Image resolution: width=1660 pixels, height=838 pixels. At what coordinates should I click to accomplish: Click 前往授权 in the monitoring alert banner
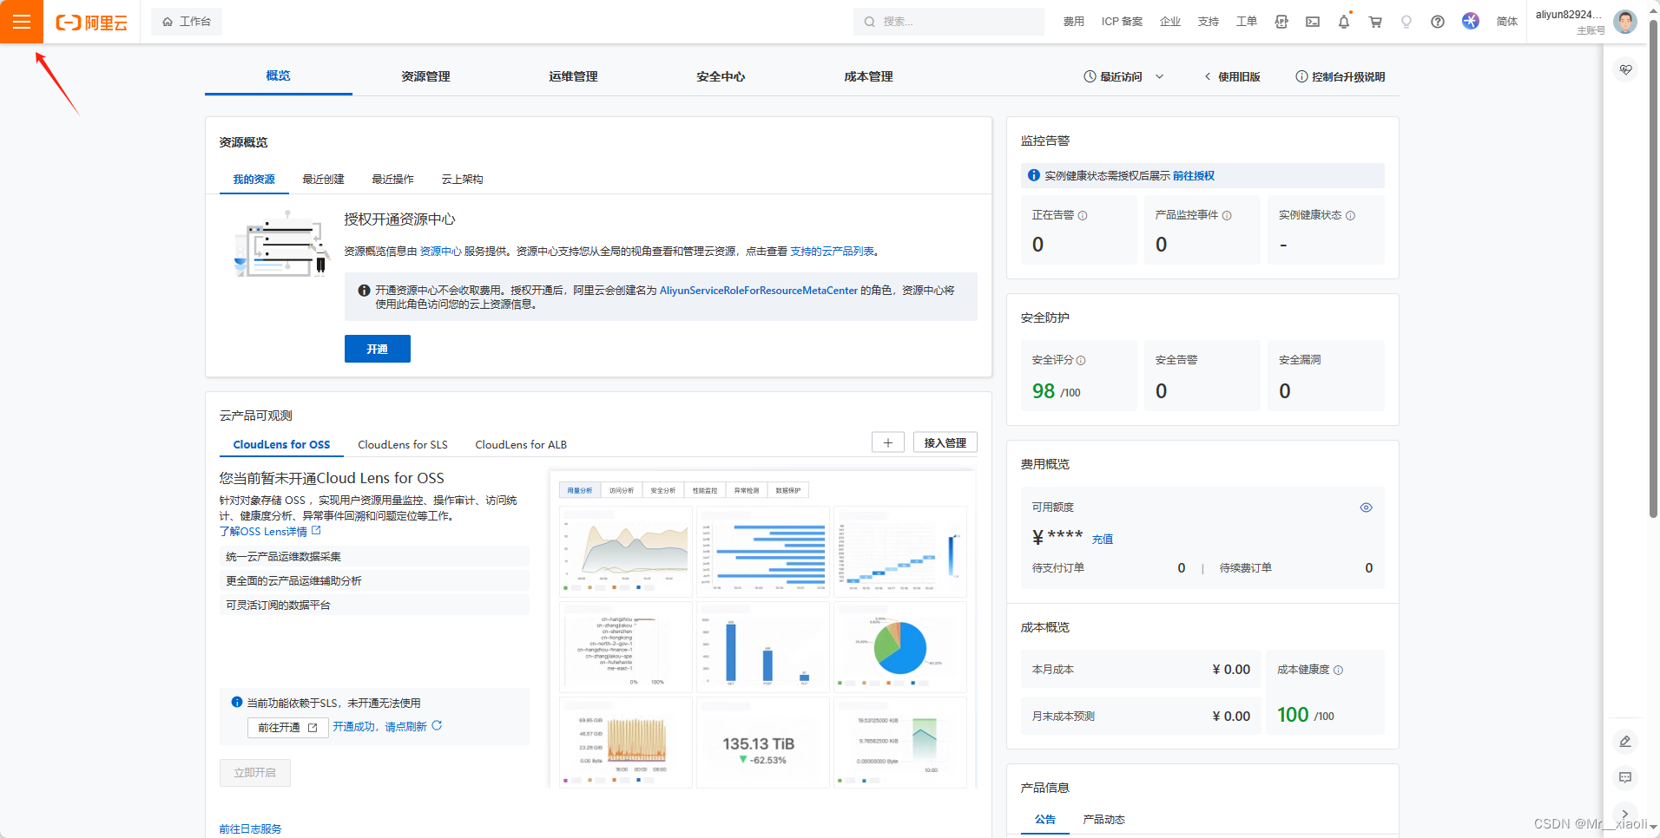pyautogui.click(x=1194, y=175)
